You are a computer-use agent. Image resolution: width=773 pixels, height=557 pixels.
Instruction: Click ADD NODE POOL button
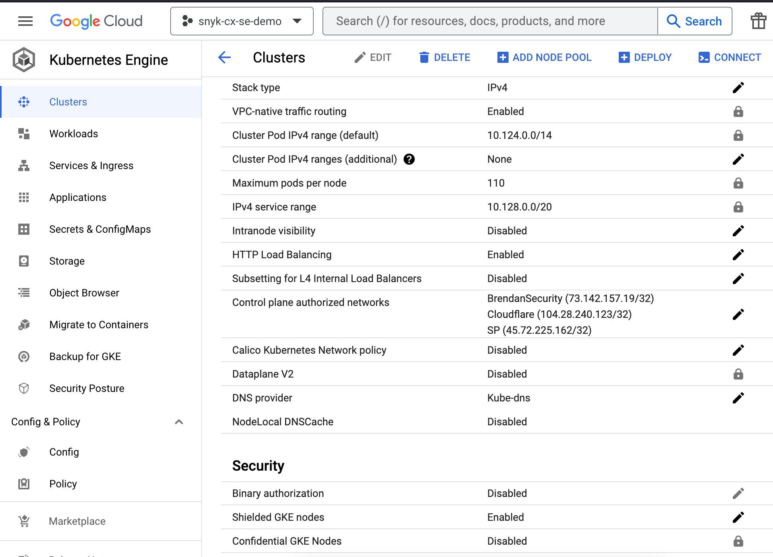point(544,57)
